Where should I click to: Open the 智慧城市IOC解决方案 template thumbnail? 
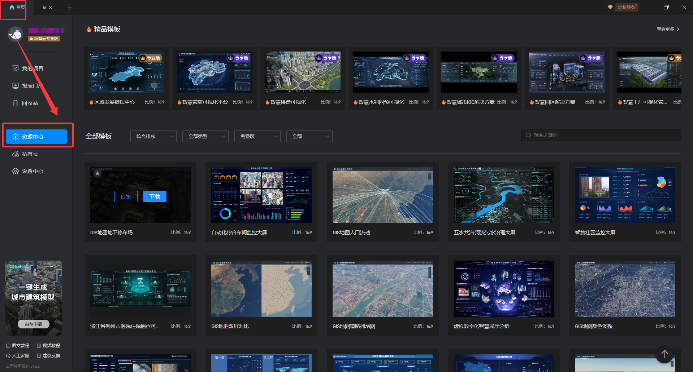pos(479,72)
